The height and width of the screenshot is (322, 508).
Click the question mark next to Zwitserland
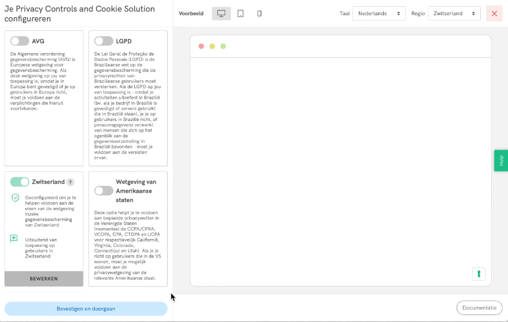pyautogui.click(x=71, y=182)
